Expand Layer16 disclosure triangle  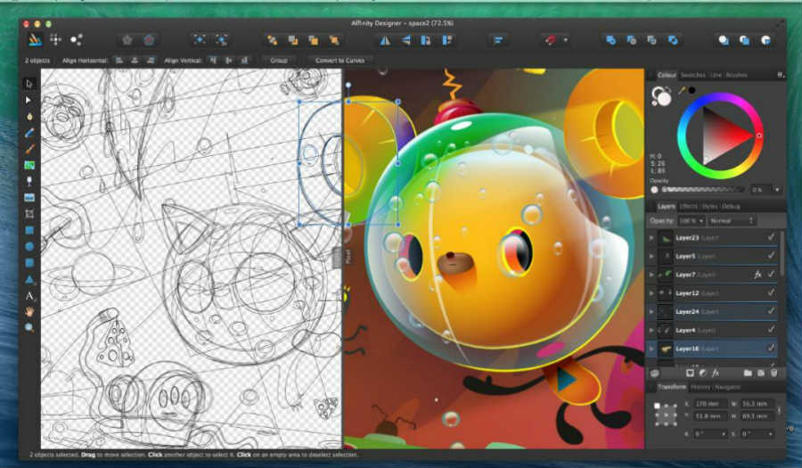click(651, 349)
